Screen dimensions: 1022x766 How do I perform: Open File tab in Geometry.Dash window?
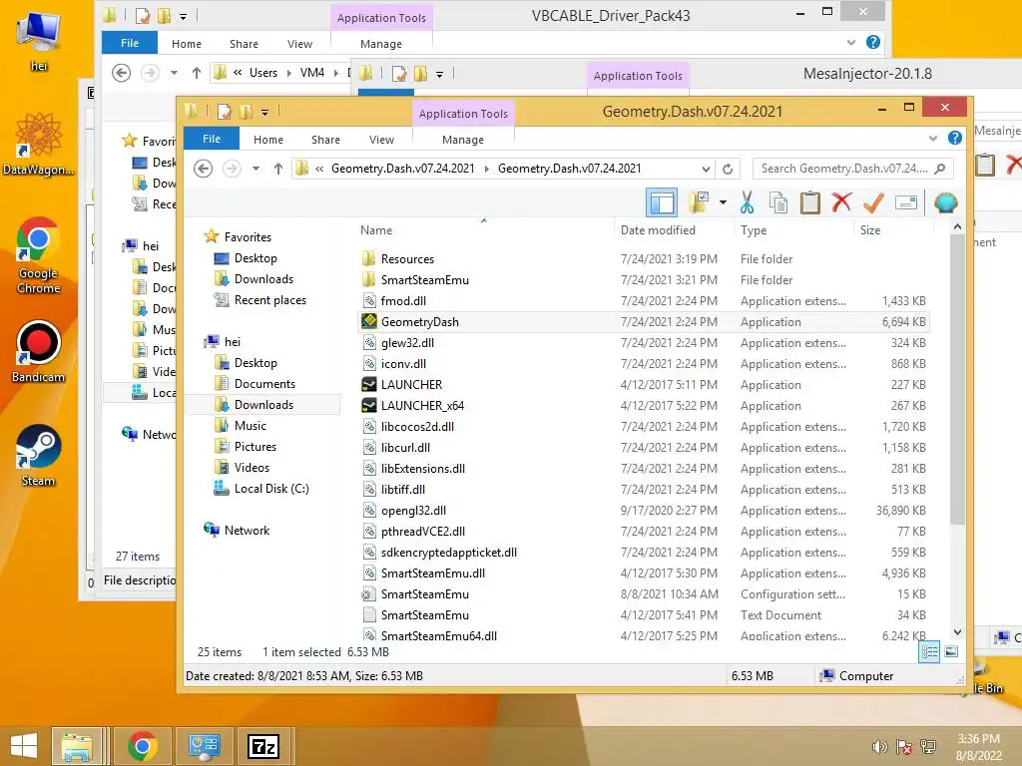point(212,139)
